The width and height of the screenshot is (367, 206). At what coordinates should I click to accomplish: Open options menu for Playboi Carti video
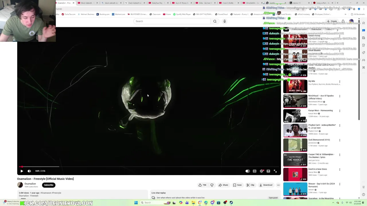click(340, 125)
